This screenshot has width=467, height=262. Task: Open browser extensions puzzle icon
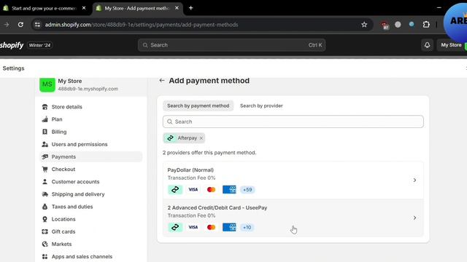426,25
